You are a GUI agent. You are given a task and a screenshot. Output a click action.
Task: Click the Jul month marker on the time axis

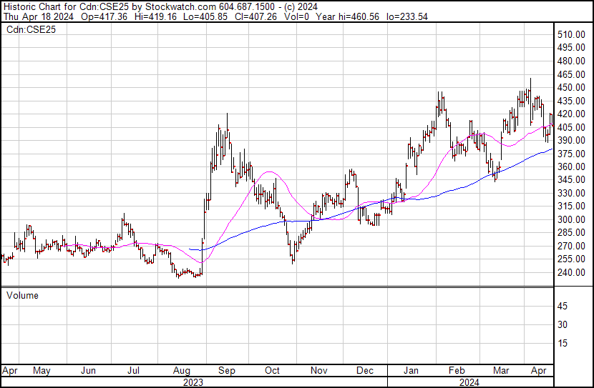tap(133, 371)
